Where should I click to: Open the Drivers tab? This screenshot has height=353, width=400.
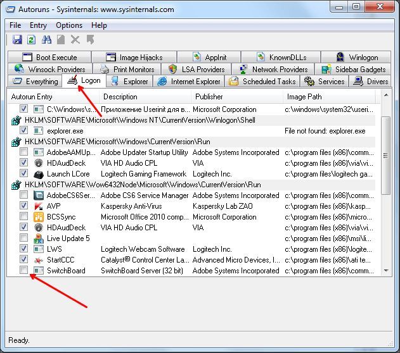[x=370, y=82]
